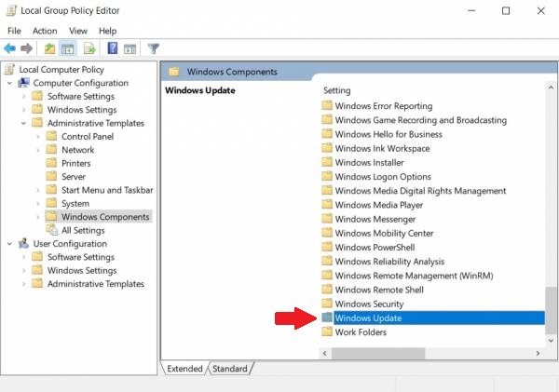This screenshot has height=392, width=559.
Task: Expand Administrative Templates under User Configuration
Action: tap(23, 284)
